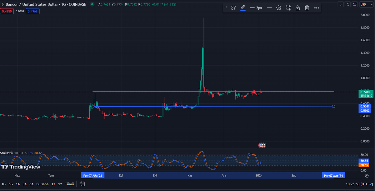
Task: Click the TradingView logo
Action: pyautogui.click(x=21, y=167)
